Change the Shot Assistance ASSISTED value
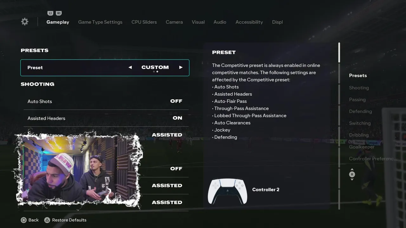 click(x=167, y=135)
